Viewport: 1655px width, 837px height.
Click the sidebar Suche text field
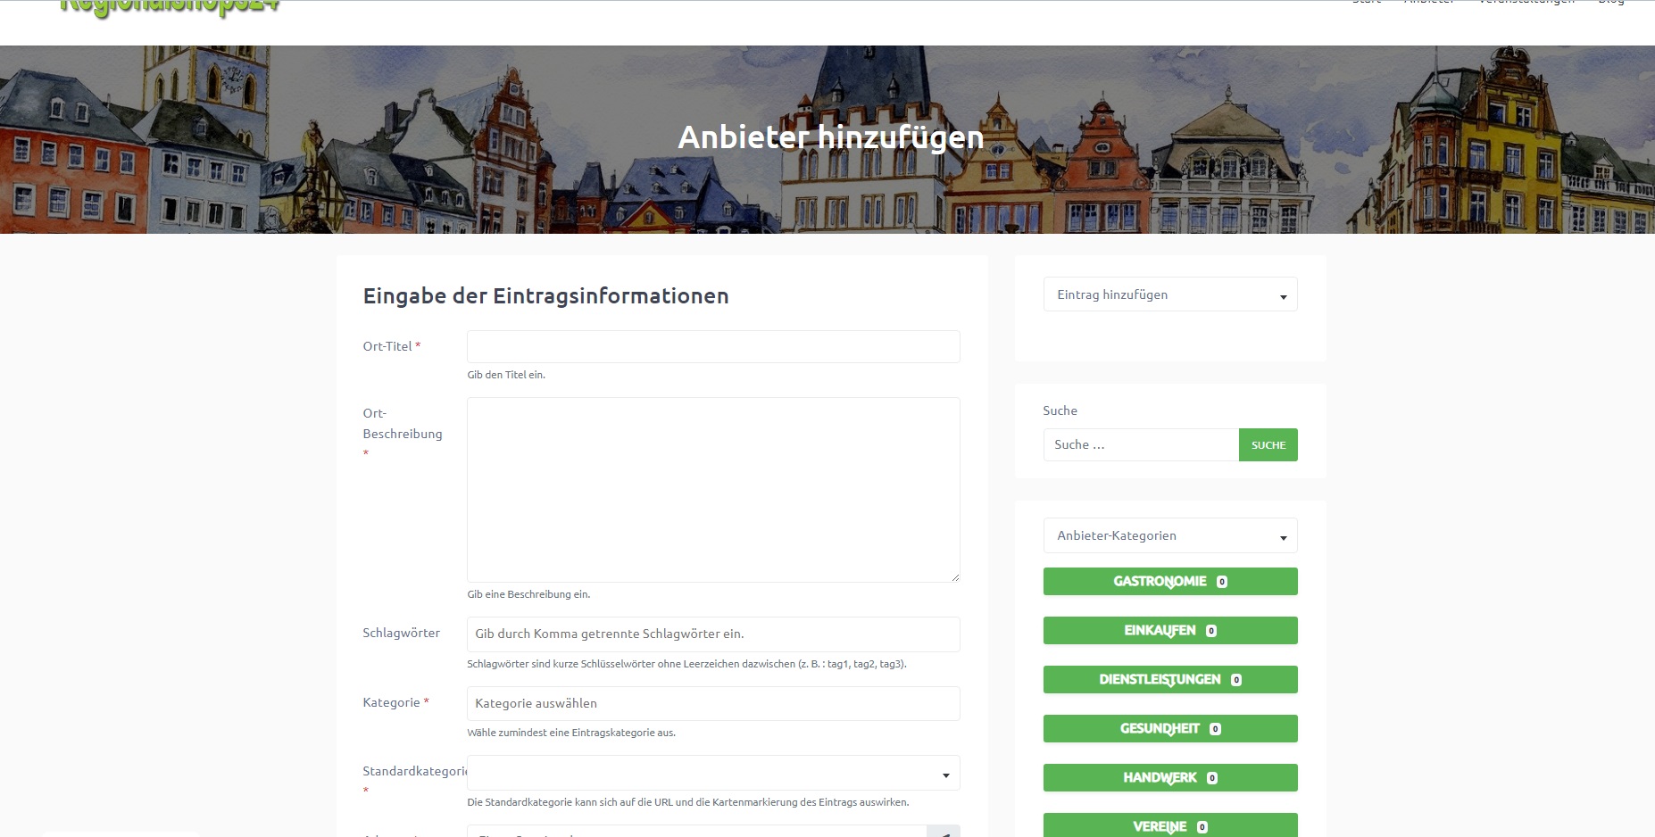[x=1140, y=445]
